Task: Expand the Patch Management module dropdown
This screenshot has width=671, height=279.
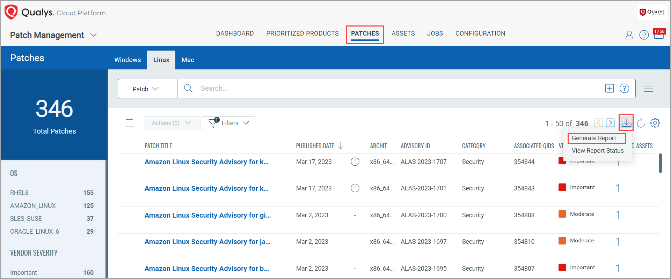Action: click(x=93, y=35)
